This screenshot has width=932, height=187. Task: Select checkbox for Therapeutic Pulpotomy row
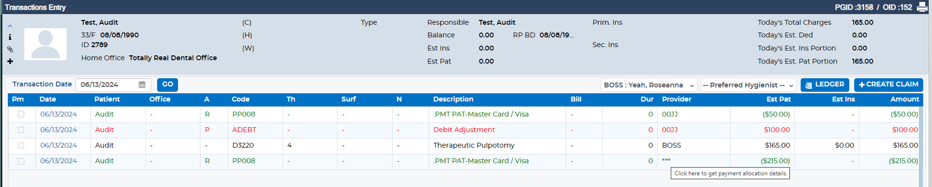click(21, 145)
